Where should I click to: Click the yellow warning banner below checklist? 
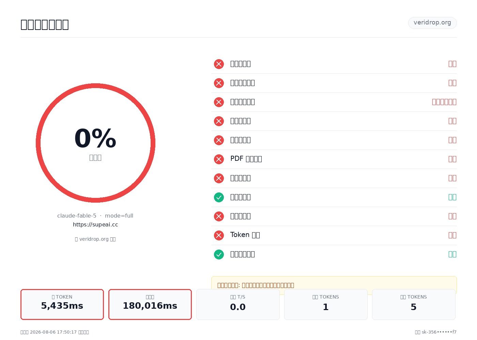point(334,285)
